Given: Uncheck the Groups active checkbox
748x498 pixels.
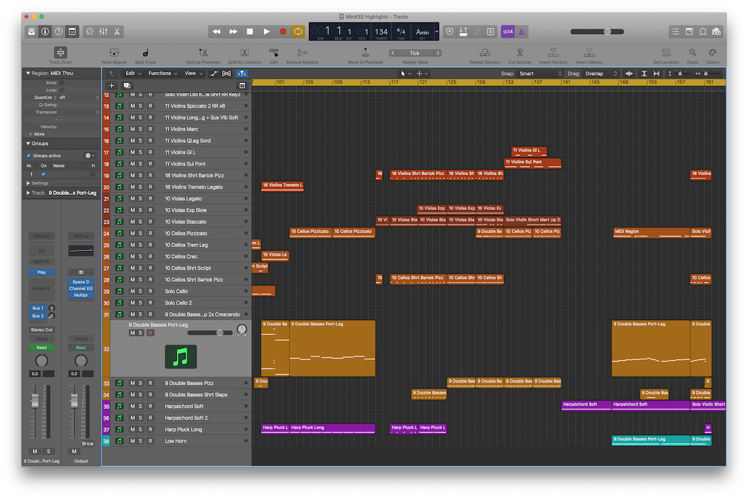Looking at the screenshot, I should click(x=28, y=156).
